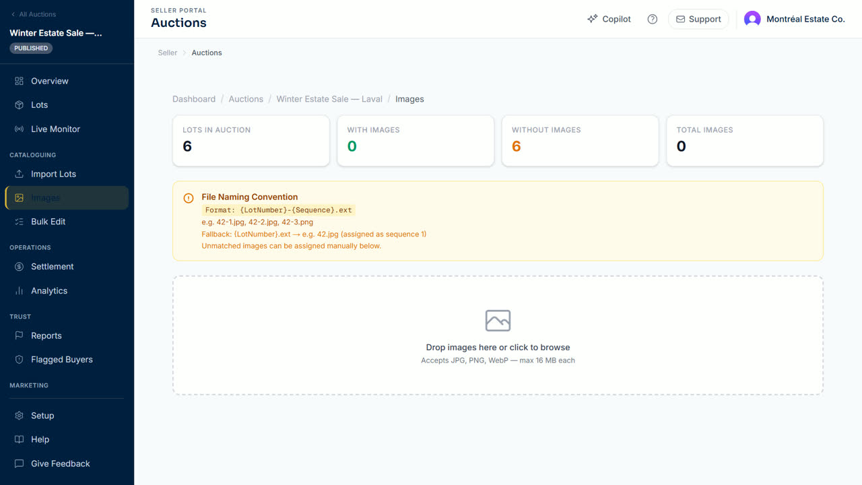The height and width of the screenshot is (485, 862).
Task: Open the Overview menu item
Action: pos(67,81)
